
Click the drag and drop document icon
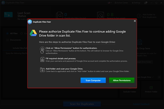click(x=140, y=42)
